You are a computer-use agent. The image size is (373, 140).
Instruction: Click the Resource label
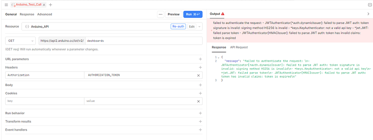(12, 26)
